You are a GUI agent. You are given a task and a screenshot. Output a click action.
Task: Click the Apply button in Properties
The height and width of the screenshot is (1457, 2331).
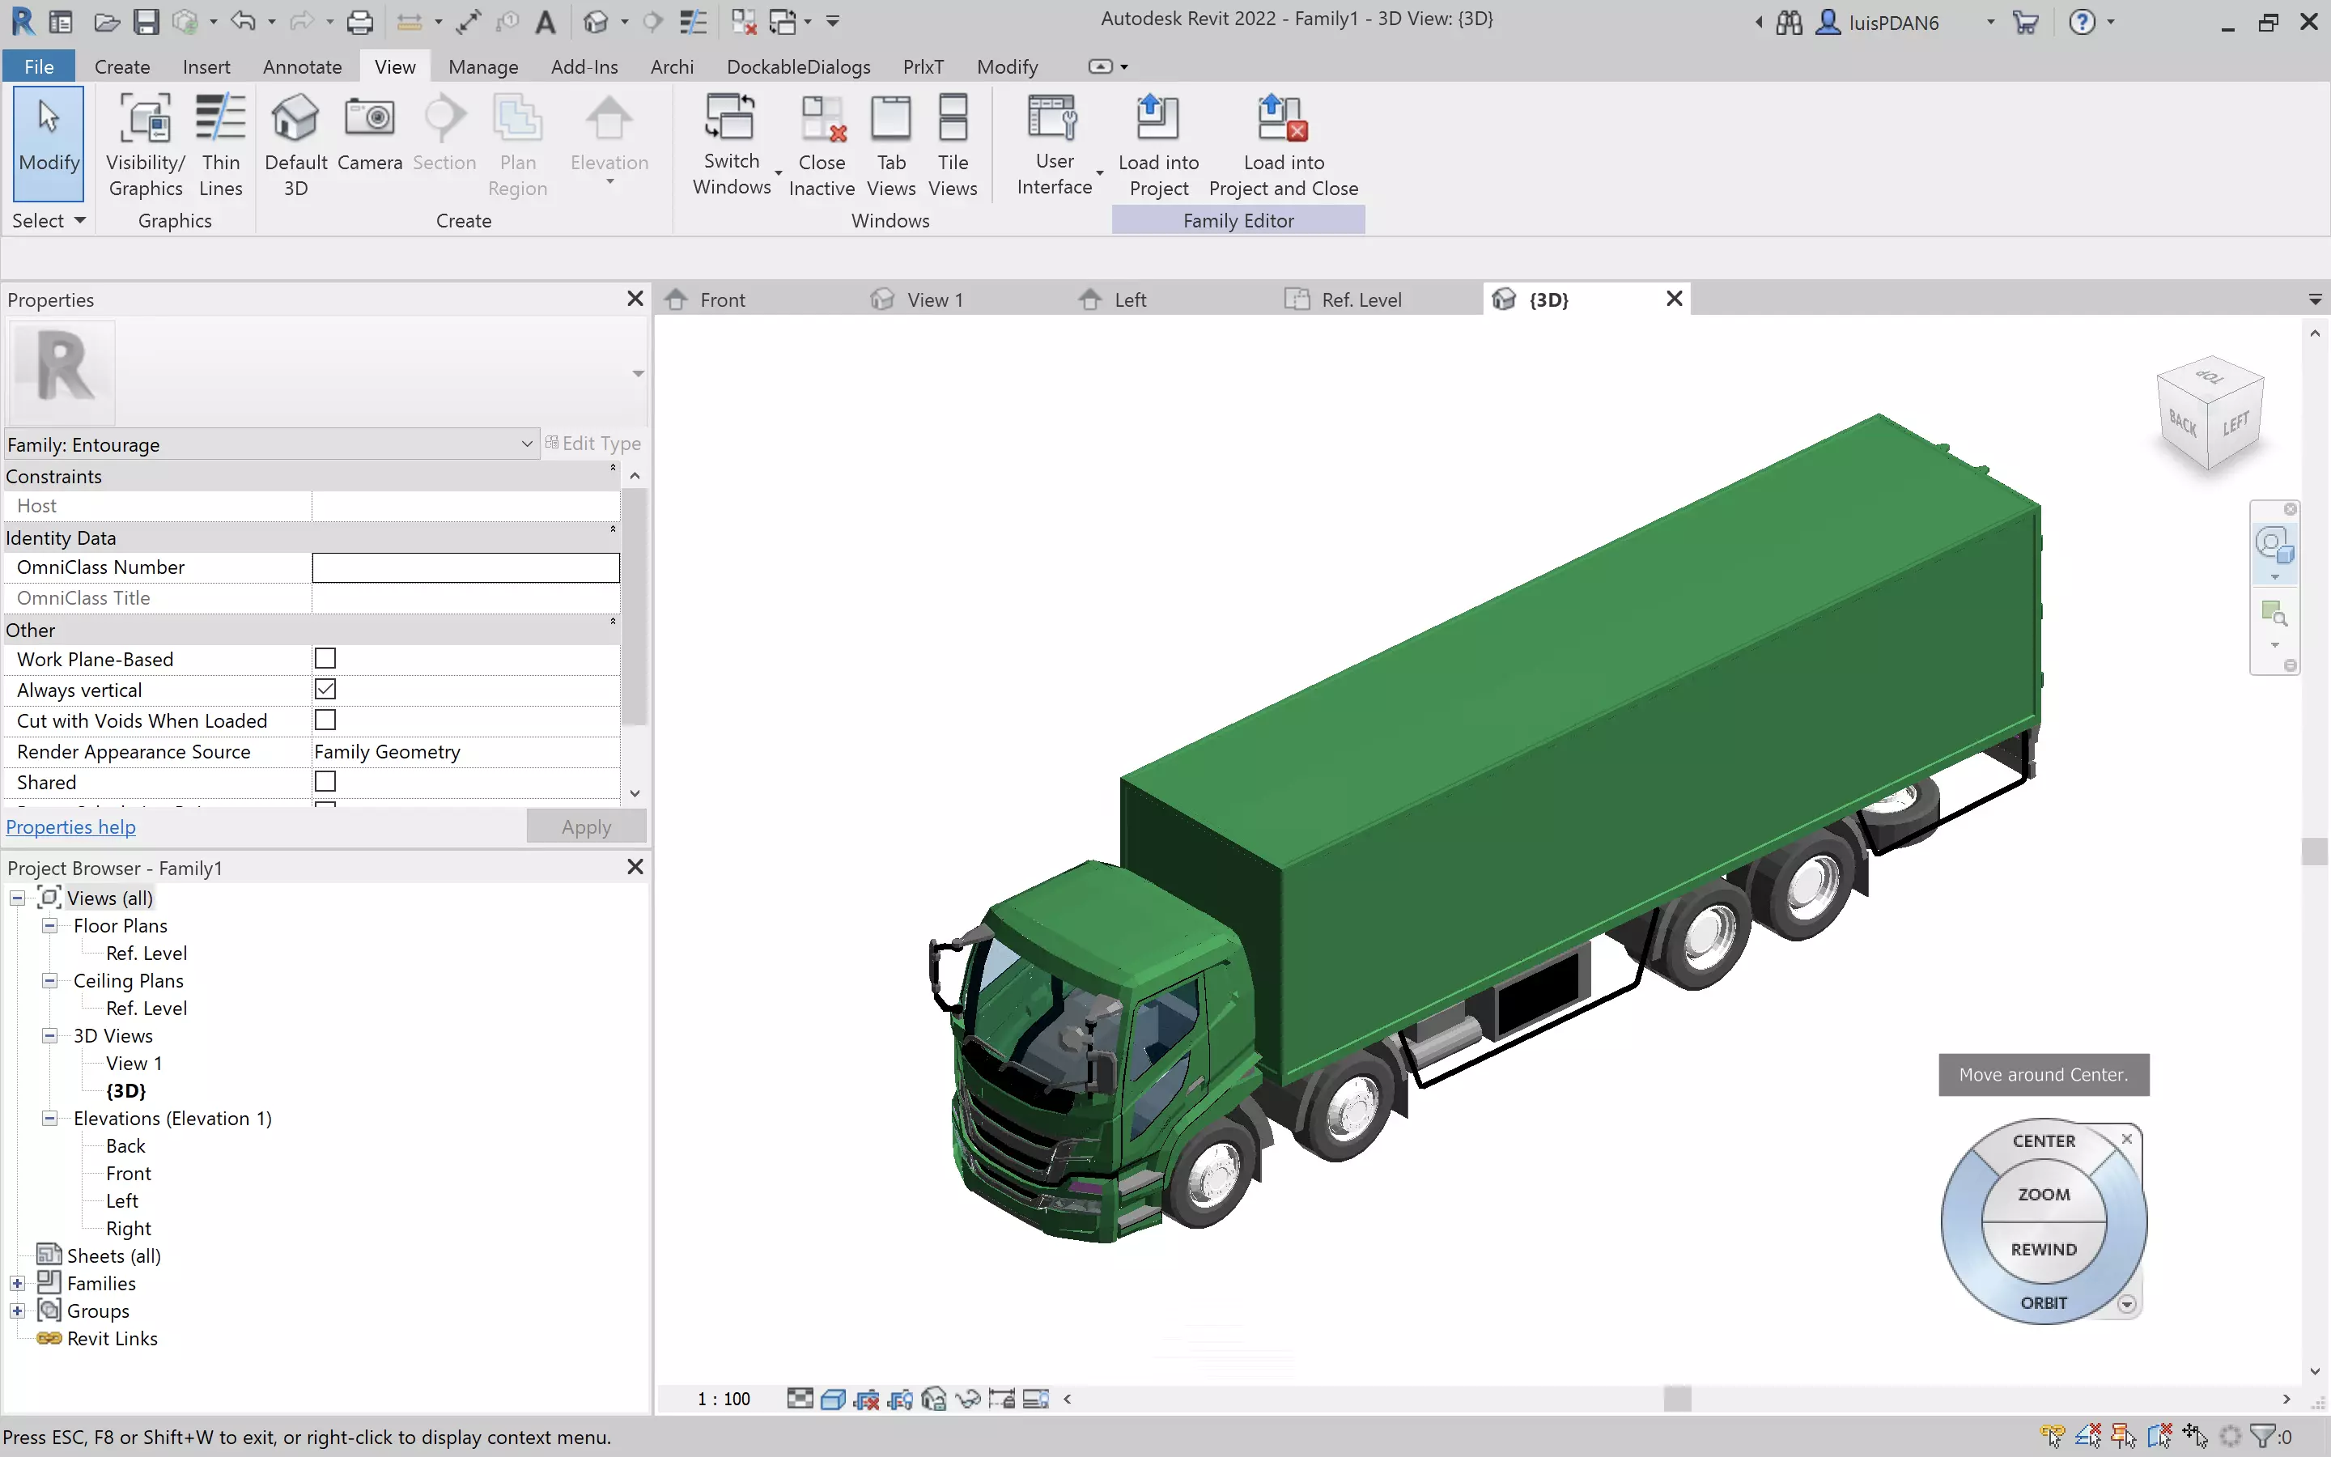586,826
